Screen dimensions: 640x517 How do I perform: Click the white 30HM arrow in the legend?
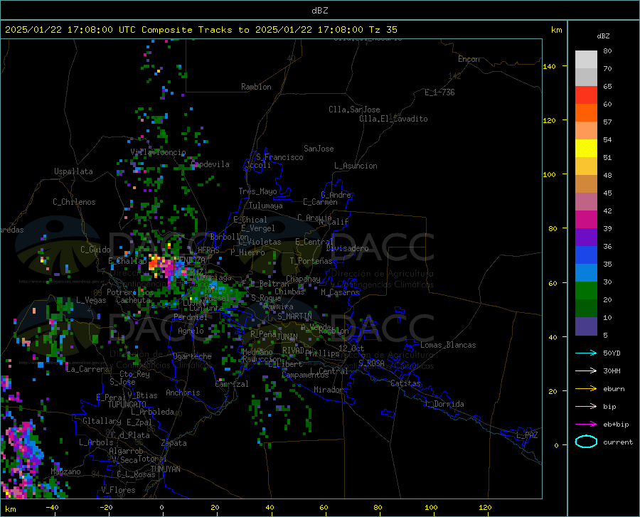[x=586, y=371]
